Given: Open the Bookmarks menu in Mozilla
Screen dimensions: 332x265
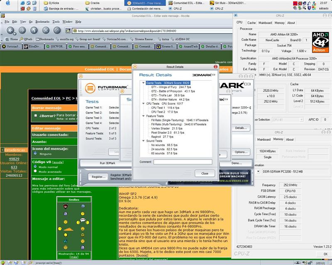Looking at the screenshot, I should click(x=42, y=22).
